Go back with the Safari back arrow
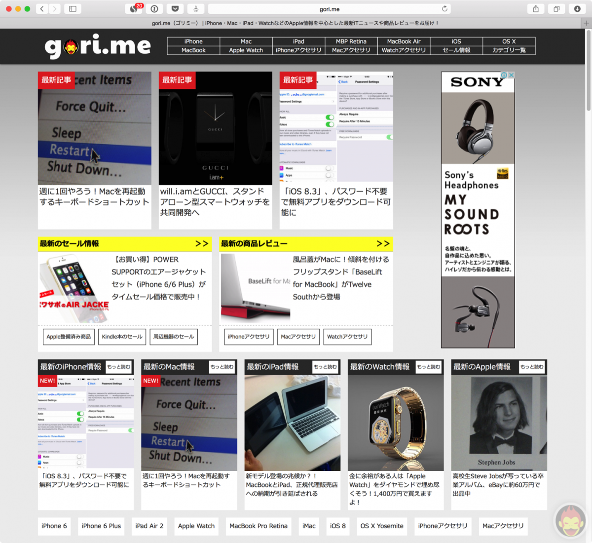Screen dimensions: 592x543 click(x=42, y=9)
